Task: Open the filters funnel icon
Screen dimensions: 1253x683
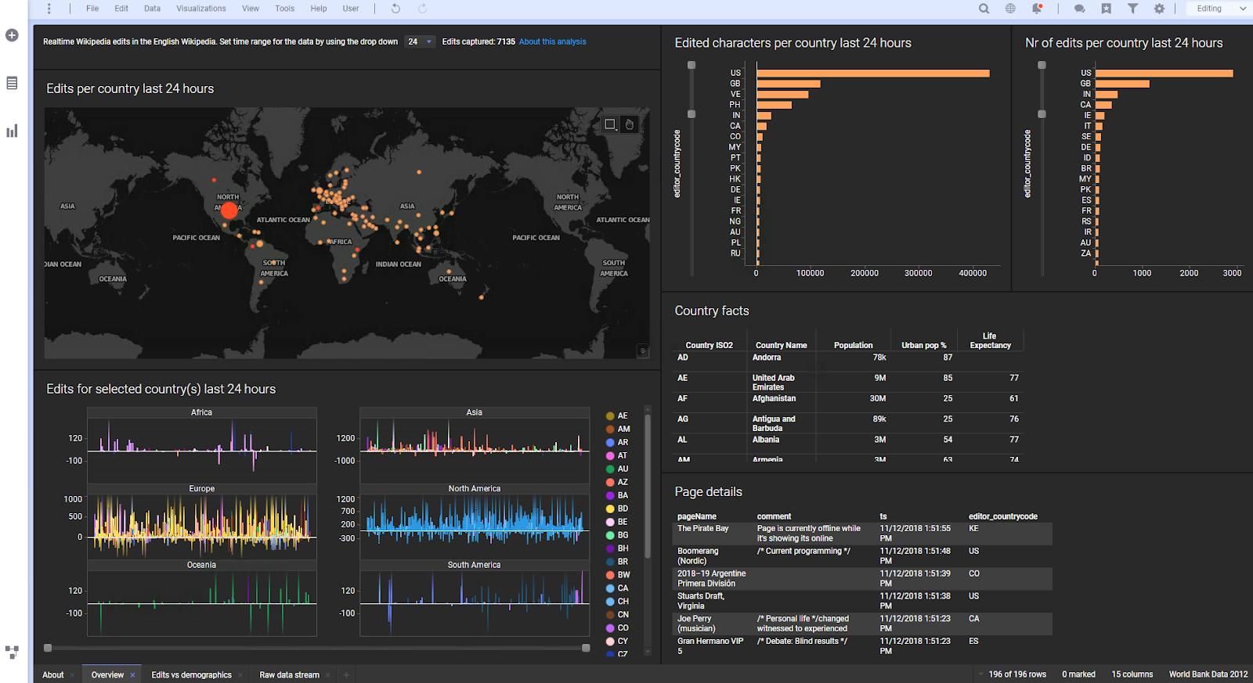Action: pyautogui.click(x=1132, y=9)
